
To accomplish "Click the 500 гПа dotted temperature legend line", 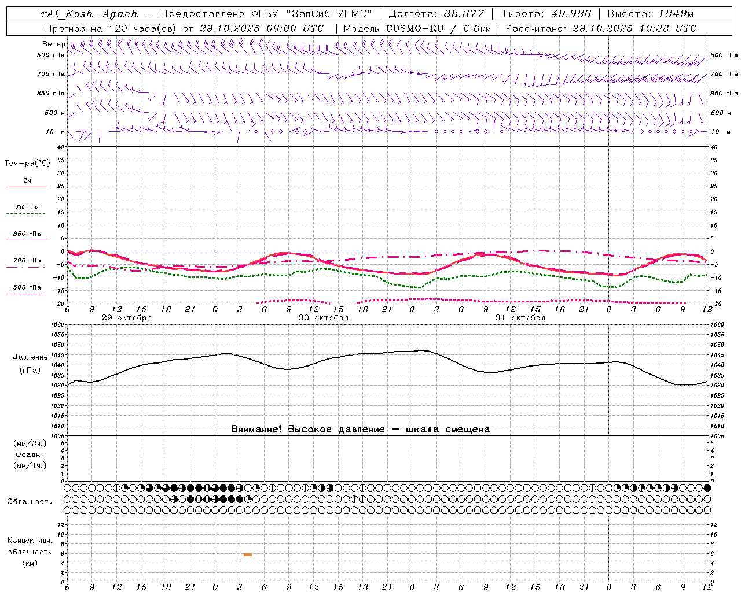I will [25, 294].
